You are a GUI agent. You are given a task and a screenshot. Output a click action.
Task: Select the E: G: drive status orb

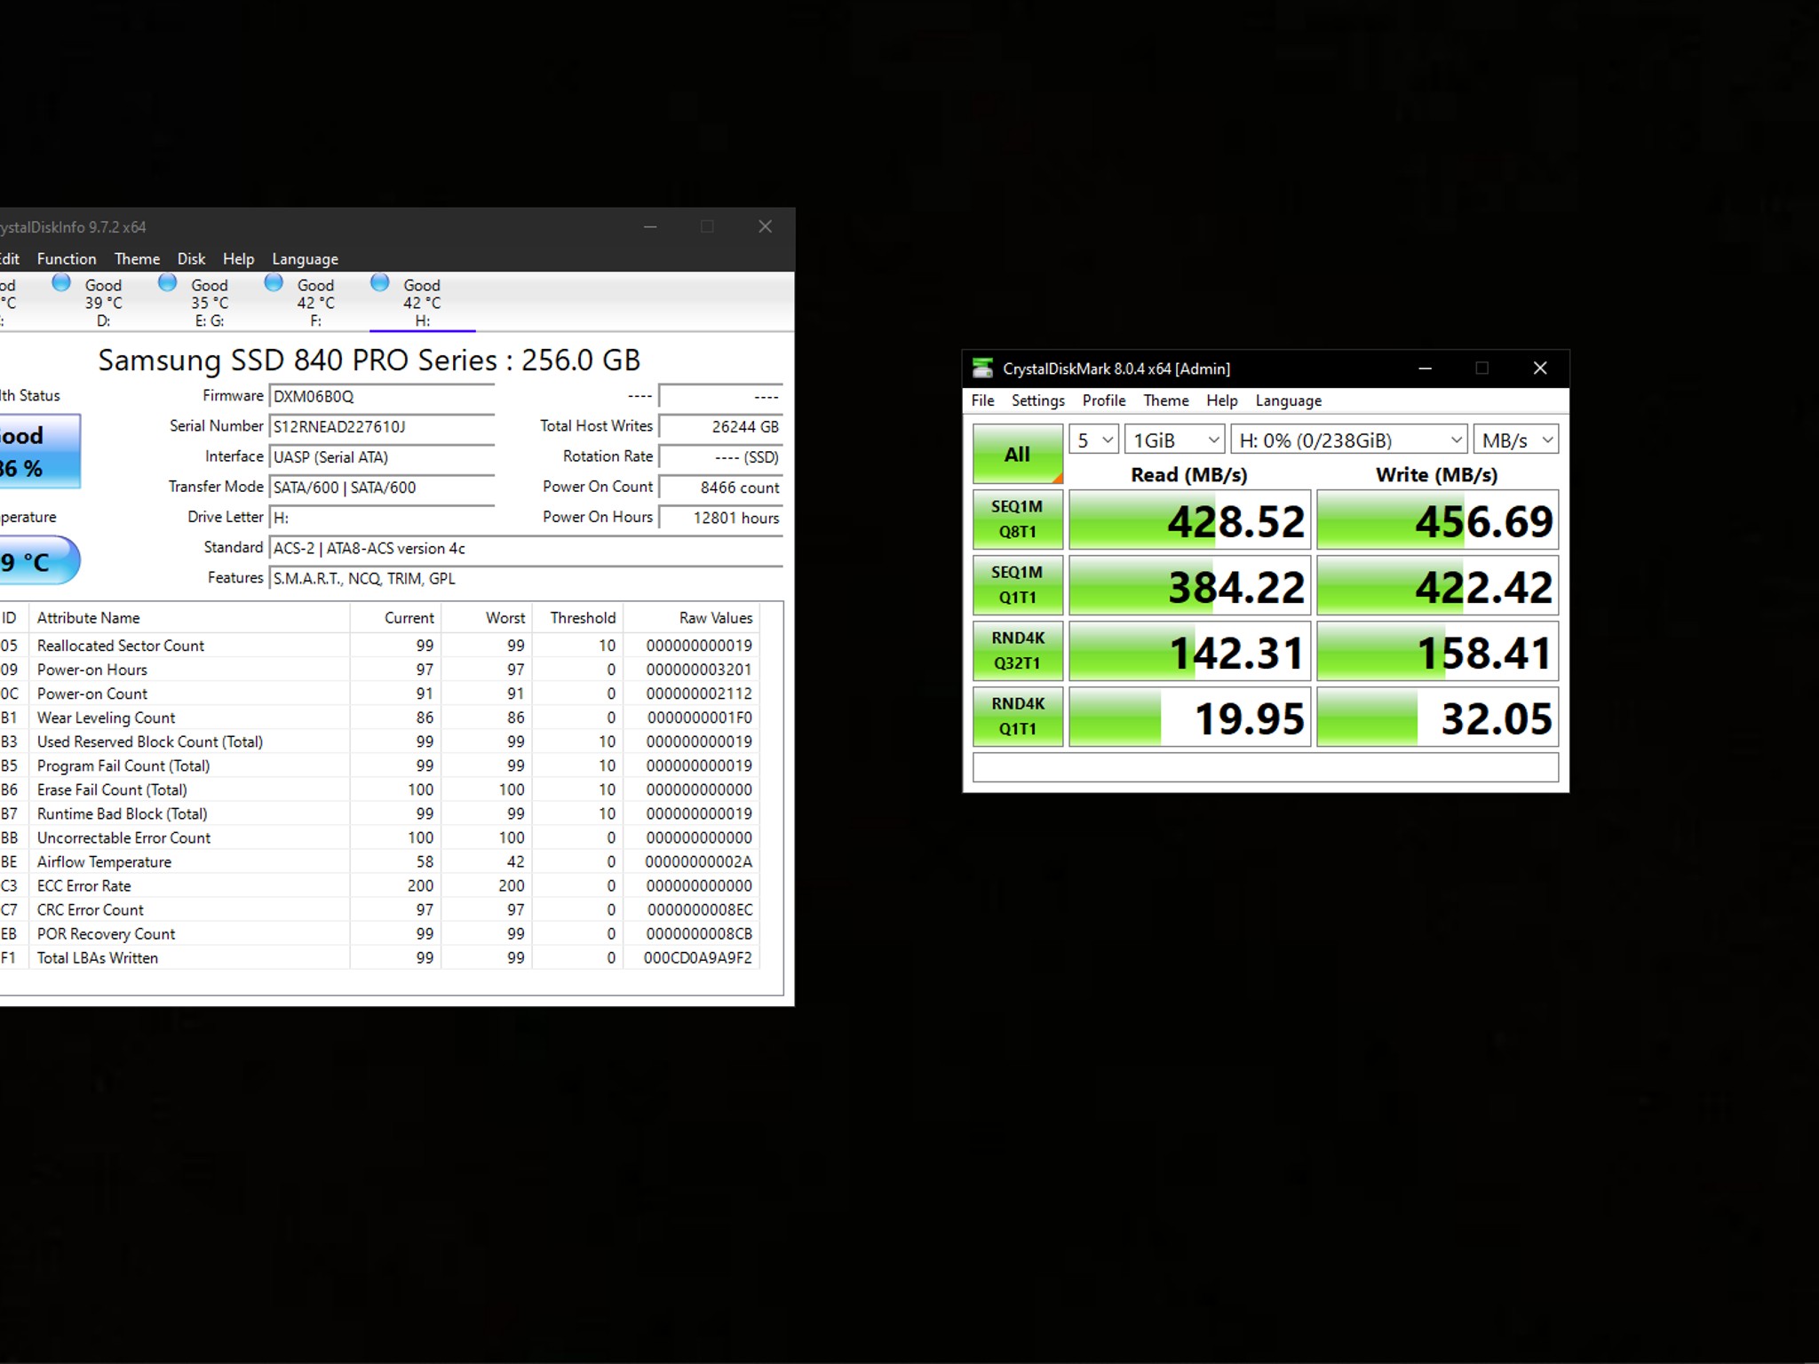(x=167, y=282)
